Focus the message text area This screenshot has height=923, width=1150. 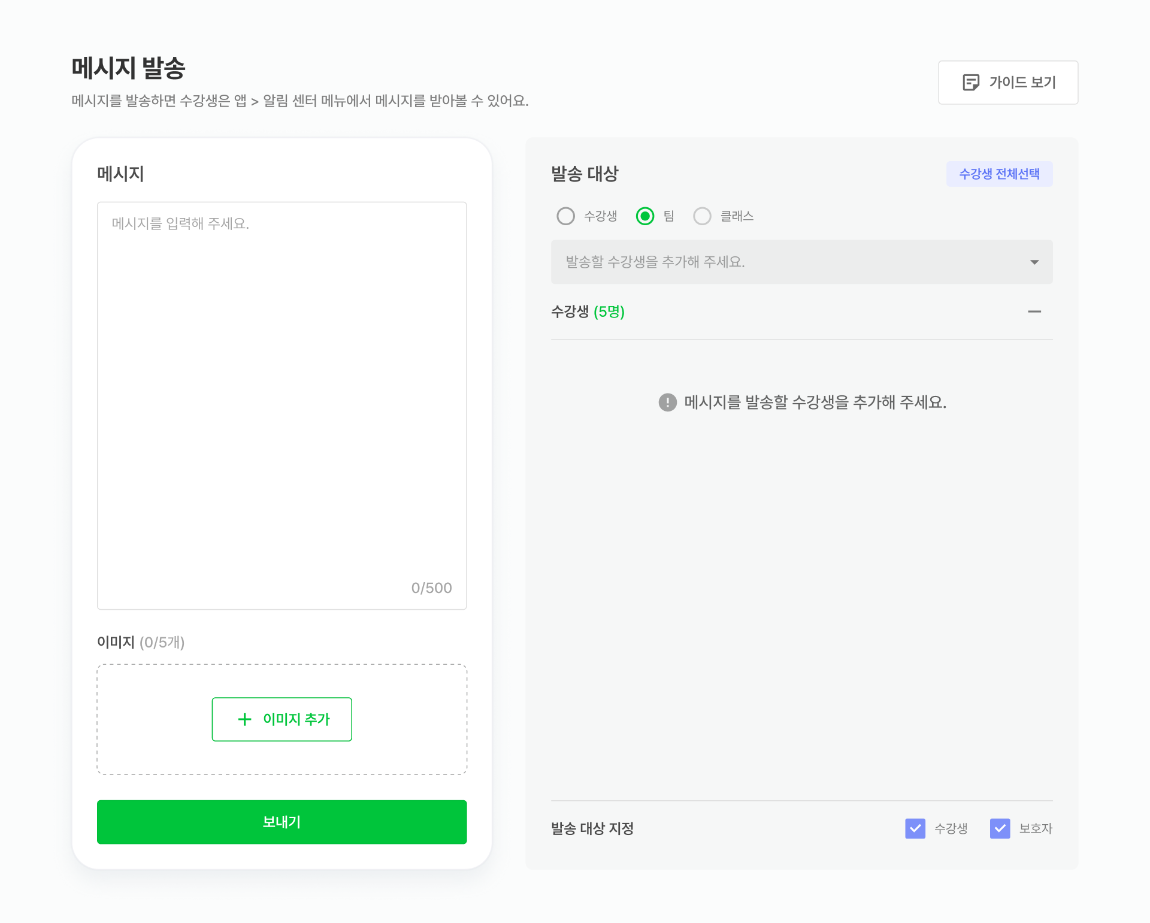(x=282, y=405)
